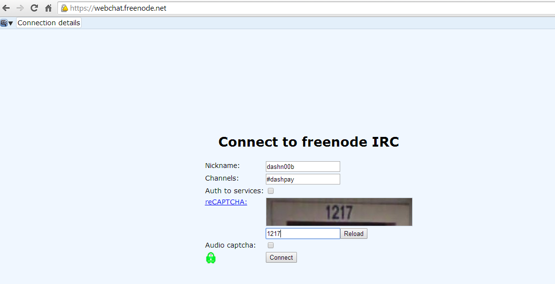This screenshot has height=284, width=555.
Task: Open the reCAPTCHA link
Action: click(x=226, y=202)
